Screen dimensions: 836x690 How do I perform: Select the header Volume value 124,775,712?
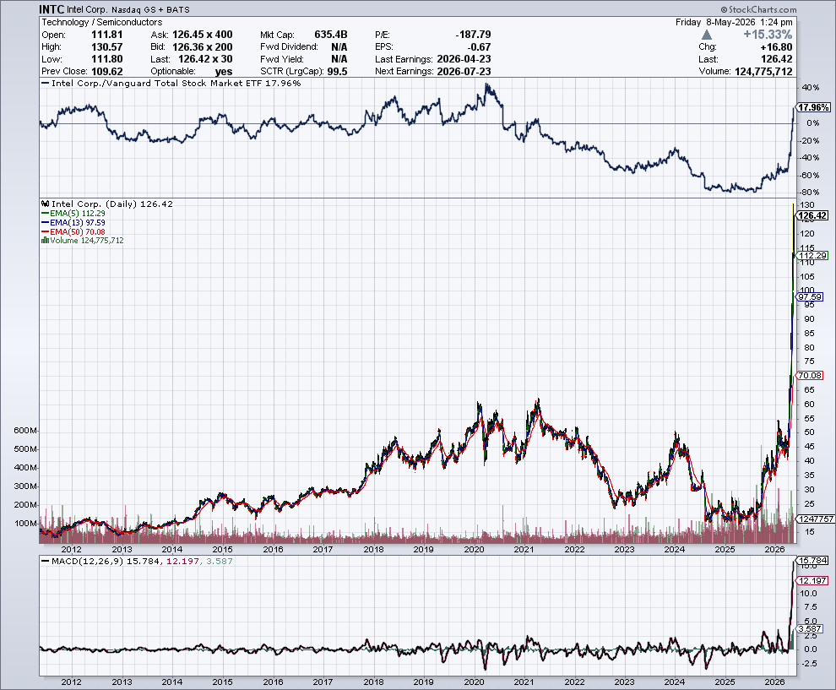(x=763, y=72)
